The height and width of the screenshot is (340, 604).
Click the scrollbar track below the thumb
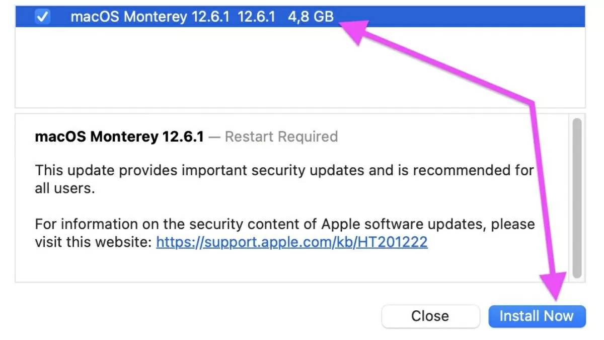coord(577,279)
